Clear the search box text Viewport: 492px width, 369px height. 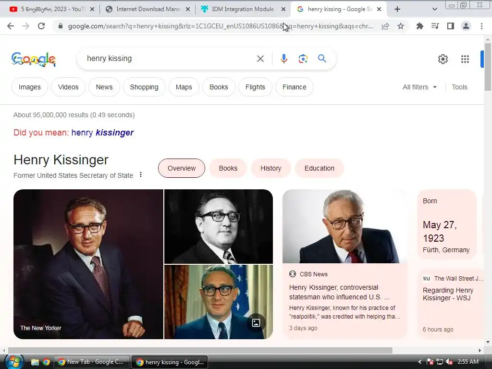260,59
